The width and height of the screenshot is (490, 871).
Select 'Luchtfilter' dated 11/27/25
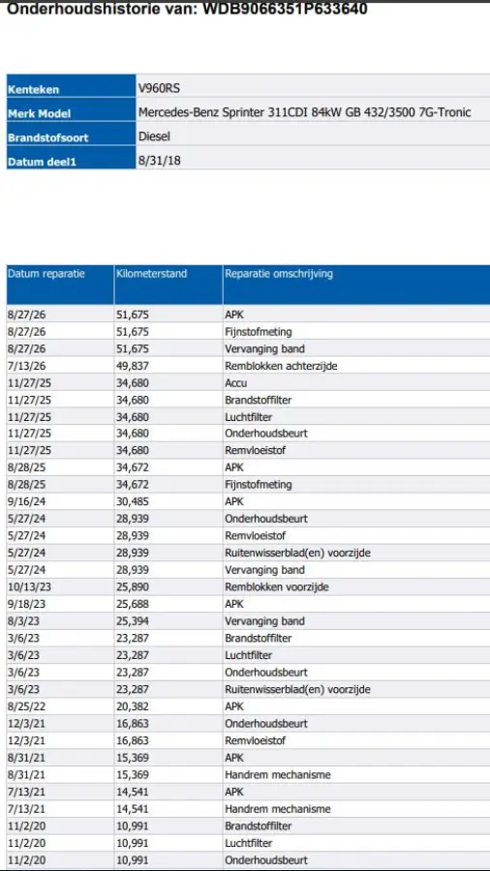pos(249,417)
